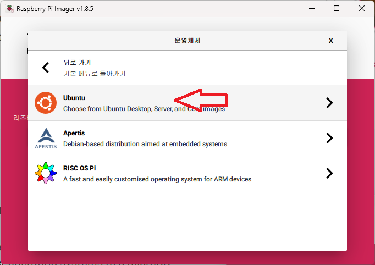The image size is (375, 265).
Task: Click the back arrow icon beside 뒤로 가기
Action: coord(46,68)
